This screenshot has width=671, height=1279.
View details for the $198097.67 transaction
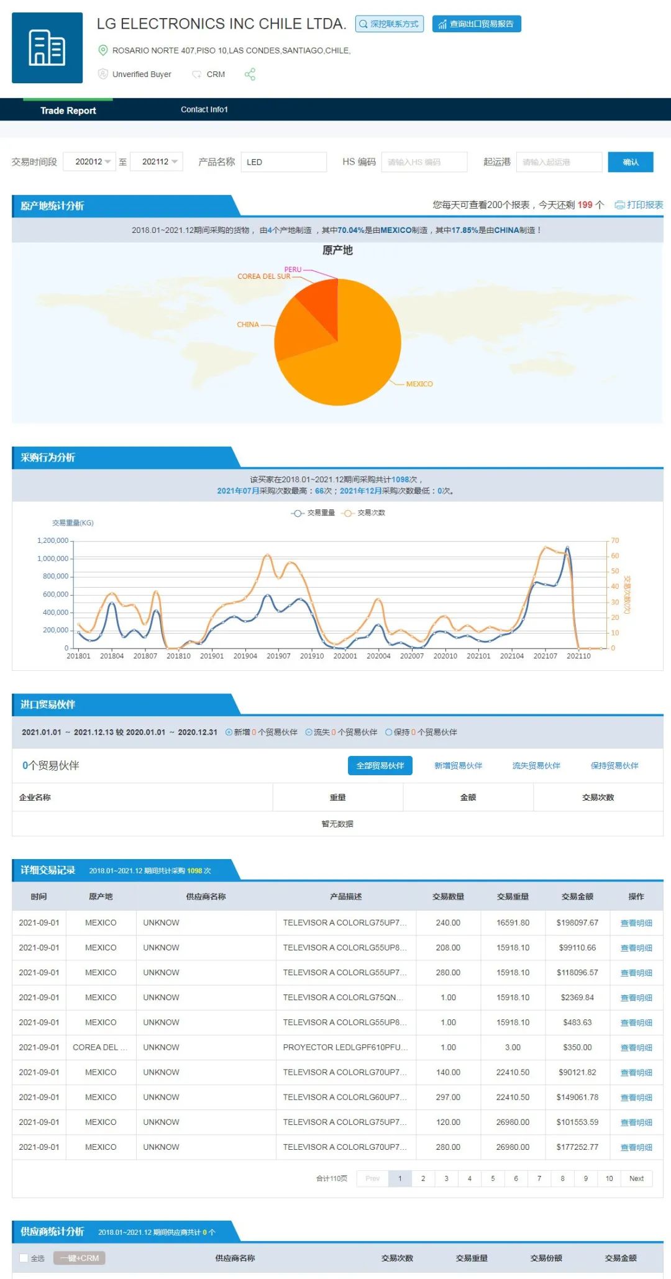pyautogui.click(x=636, y=923)
